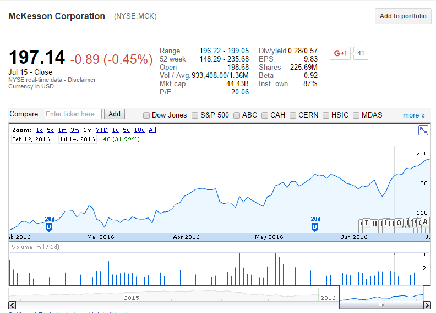Click the news flag O on chart
The height and width of the screenshot is (313, 436).
coord(399,223)
